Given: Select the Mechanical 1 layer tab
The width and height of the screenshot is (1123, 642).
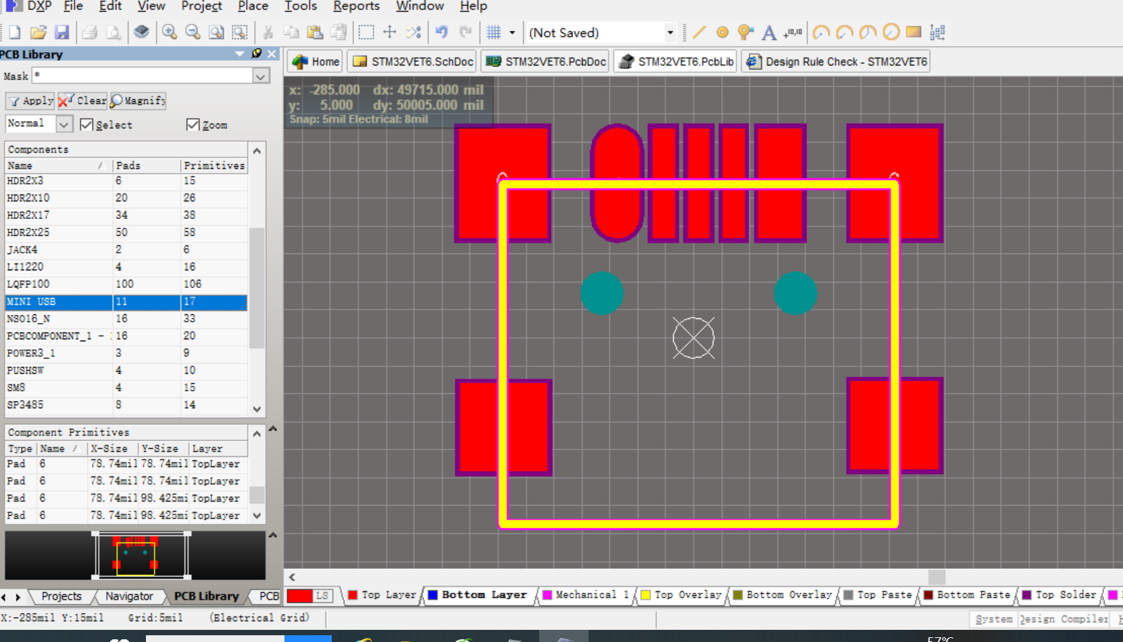Looking at the screenshot, I should [586, 595].
